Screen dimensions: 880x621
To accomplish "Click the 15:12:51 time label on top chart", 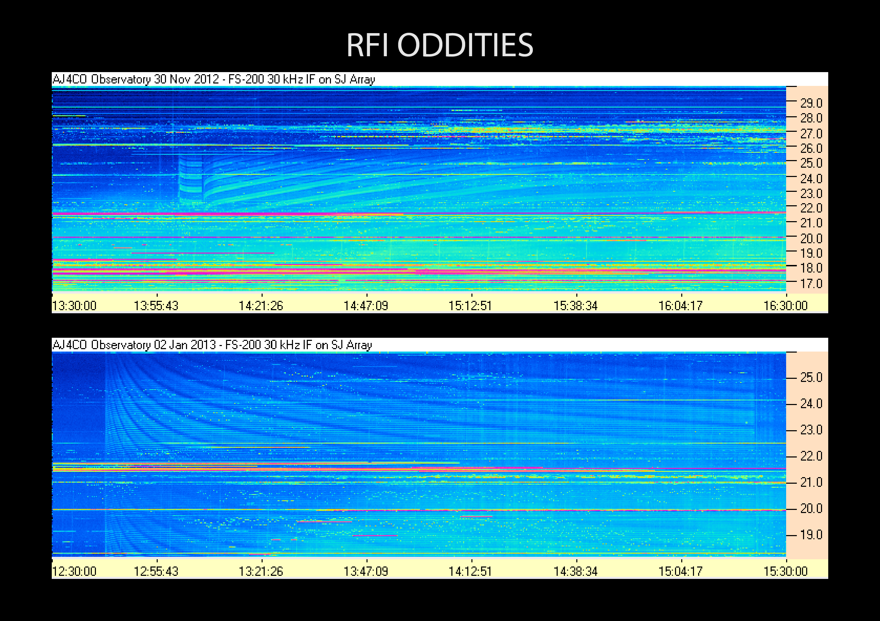I will click(470, 306).
